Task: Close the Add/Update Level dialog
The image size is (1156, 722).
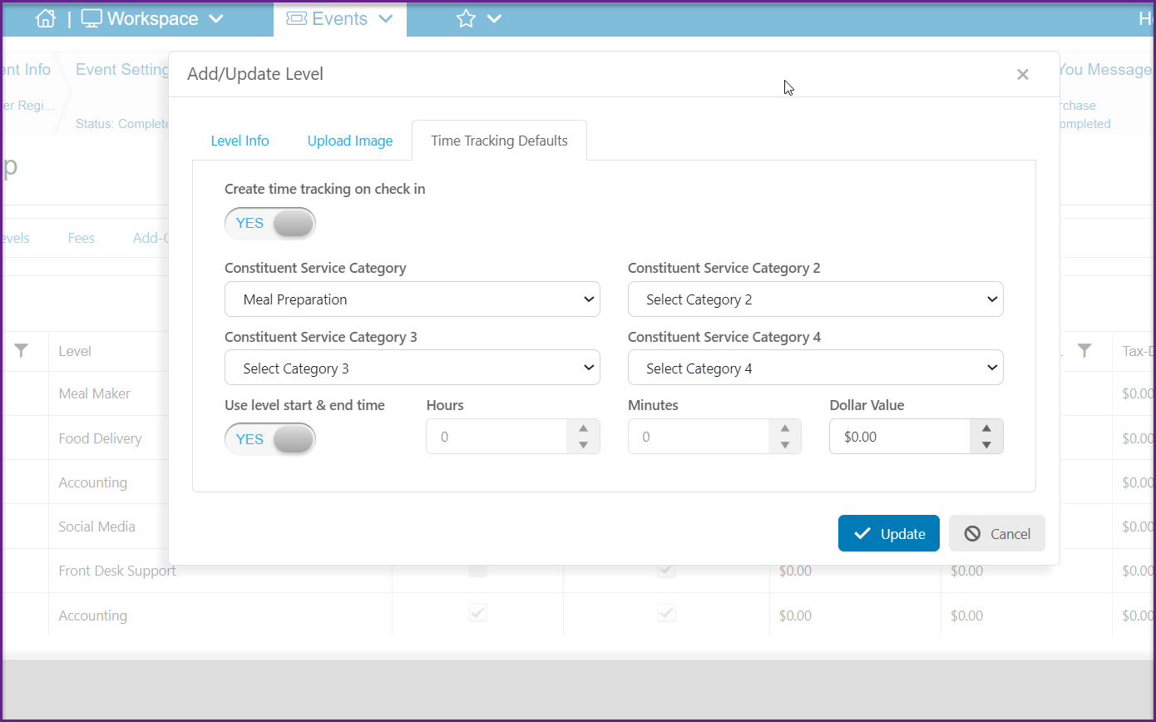Action: [1023, 74]
